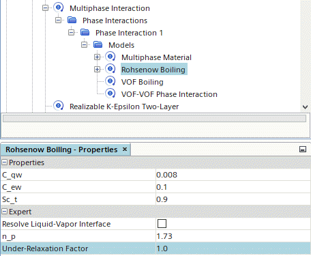Click the Rohsenow Boiling node icon
Viewport: 311px width, 256px height.
click(110, 69)
